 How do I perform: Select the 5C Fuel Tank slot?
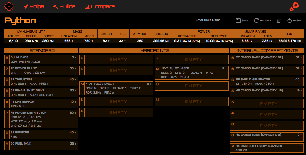point(41,146)
